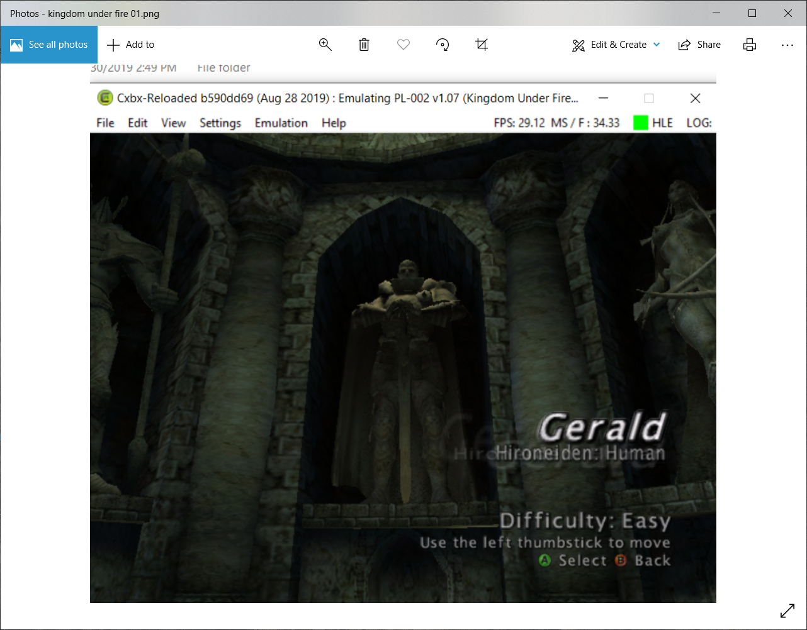Image resolution: width=807 pixels, height=630 pixels.
Task: Click the Hironeiden: Human text
Action: [x=580, y=453]
